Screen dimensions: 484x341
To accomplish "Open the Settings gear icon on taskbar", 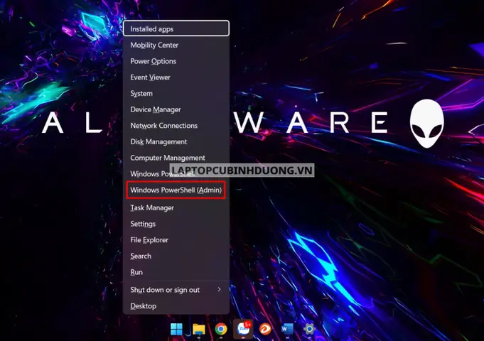I will point(309,329).
